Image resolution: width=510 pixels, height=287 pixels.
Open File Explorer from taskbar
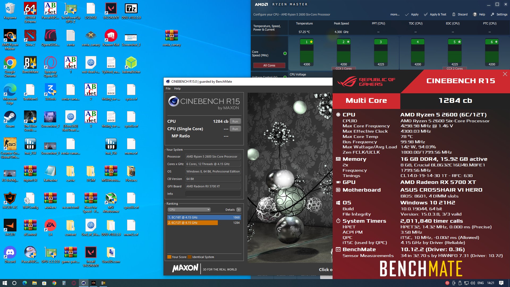34,283
